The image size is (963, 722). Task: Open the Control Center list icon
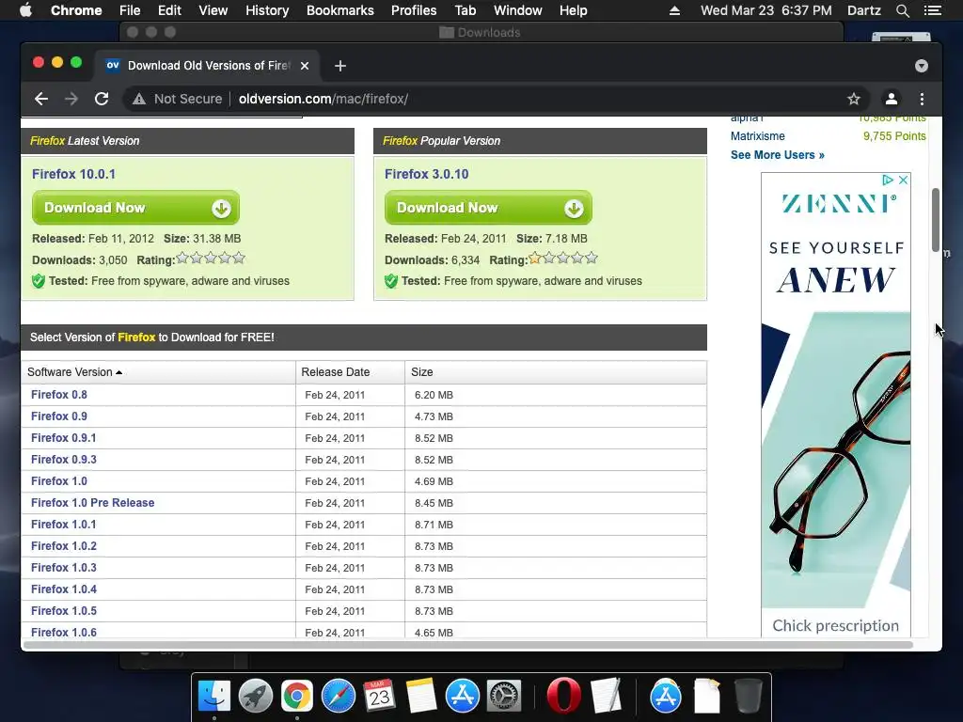[x=932, y=10]
